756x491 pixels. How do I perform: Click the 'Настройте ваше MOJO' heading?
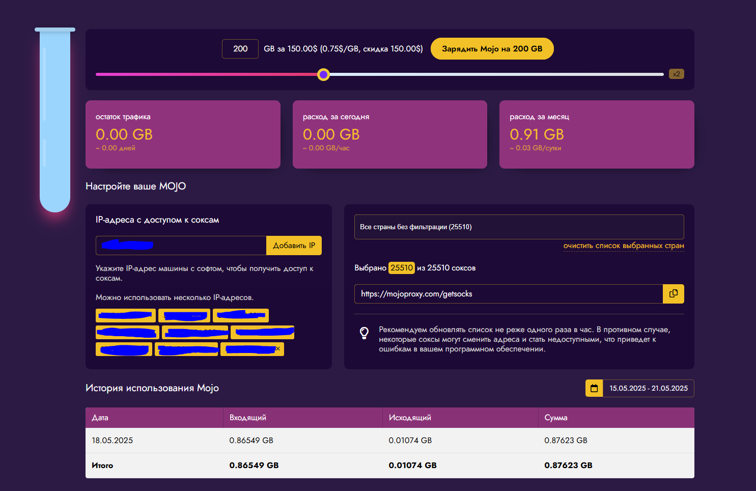point(136,186)
